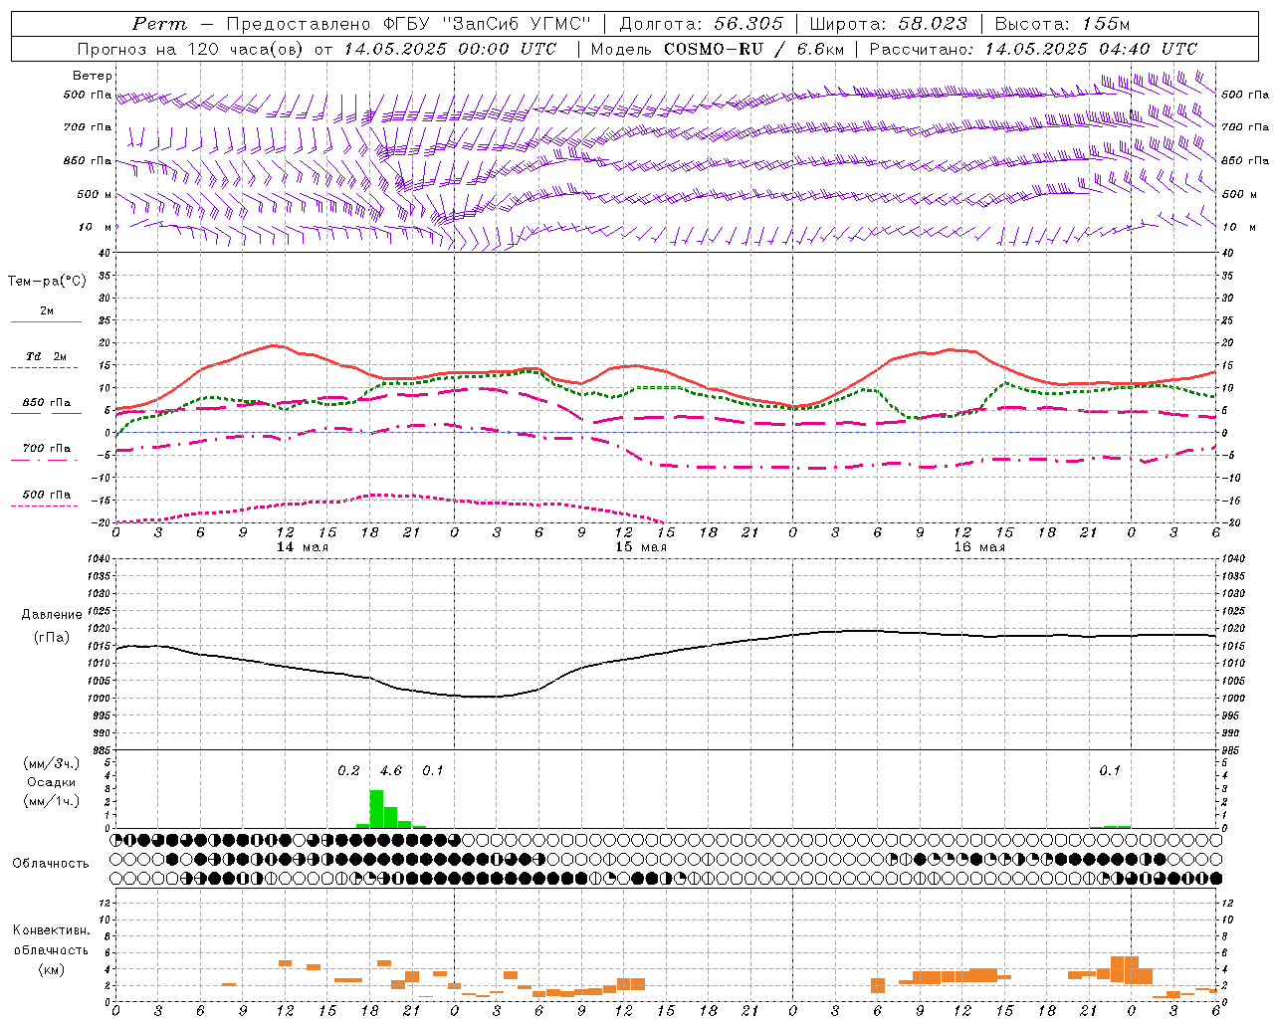Select the text Предоставлено ФГБУ "ЗапСиб УГМС"

[x=409, y=24]
